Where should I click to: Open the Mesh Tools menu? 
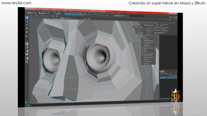point(71,12)
